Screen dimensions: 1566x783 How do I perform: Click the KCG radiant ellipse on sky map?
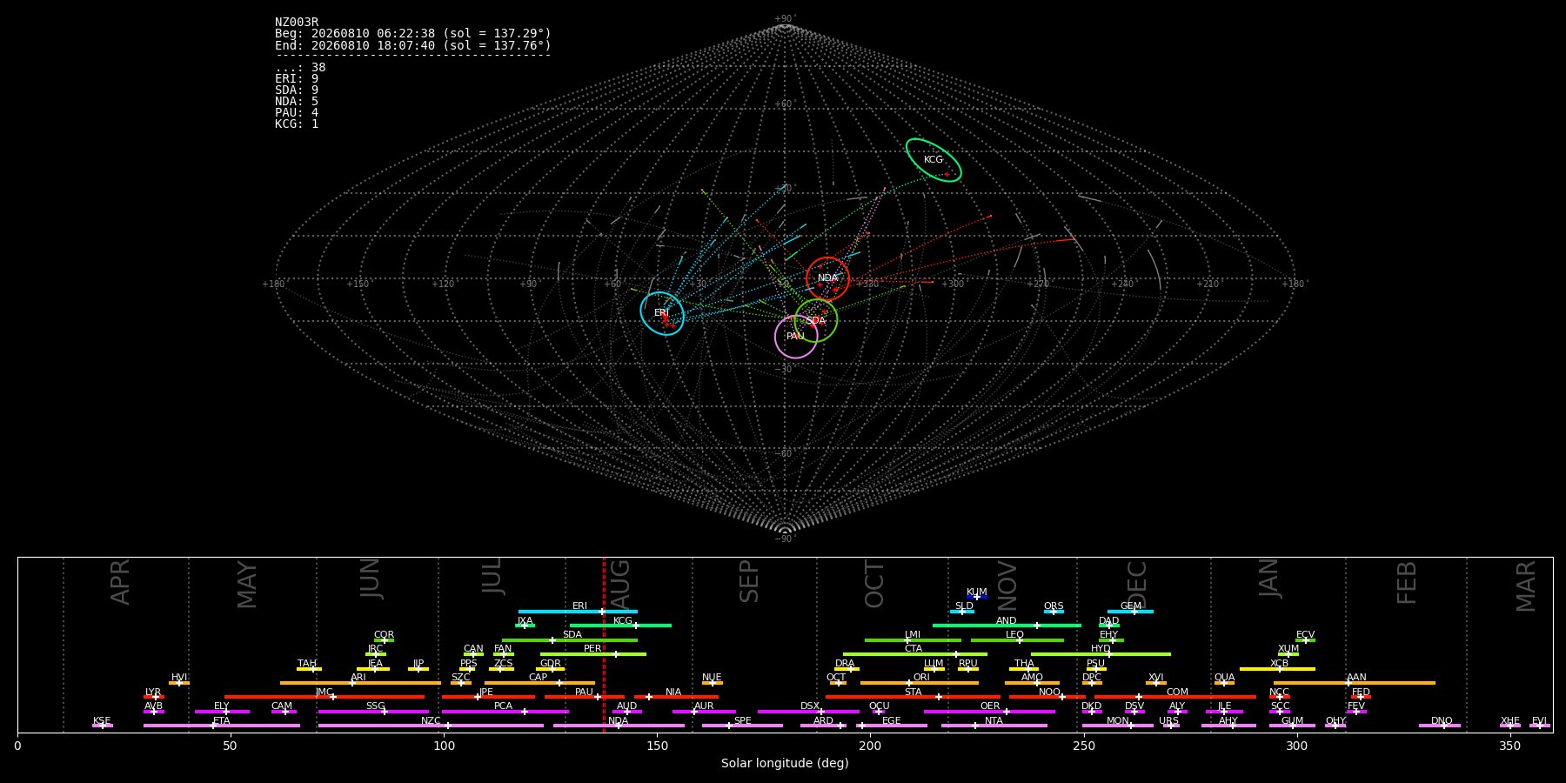pos(934,160)
